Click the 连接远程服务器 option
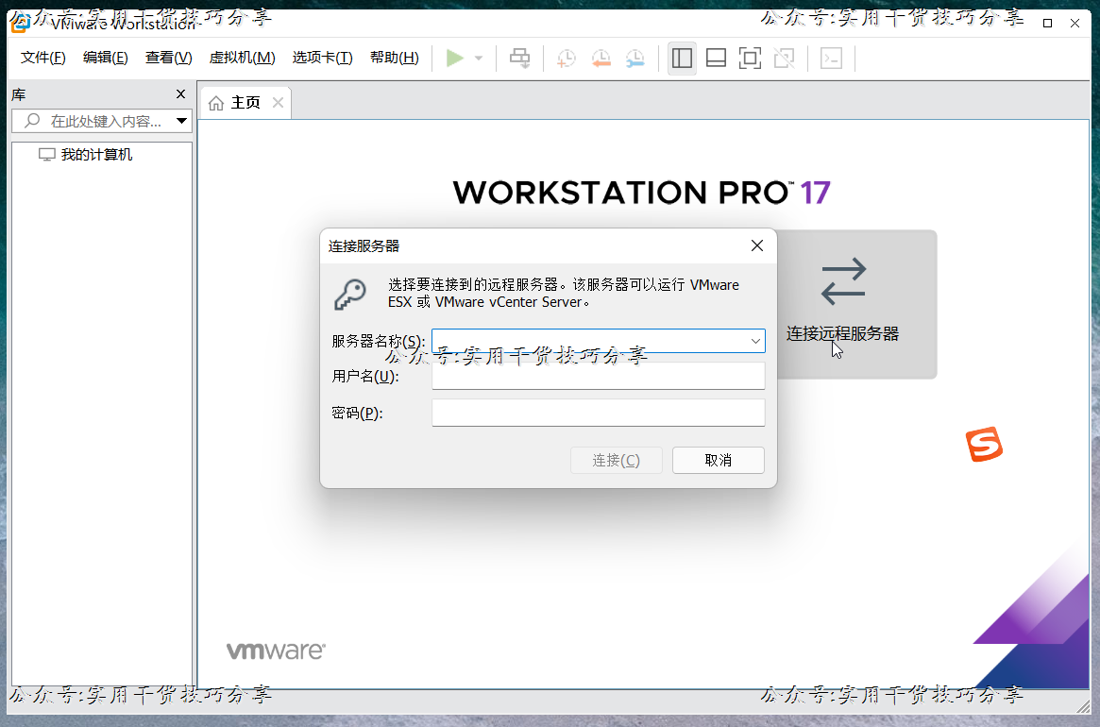The width and height of the screenshot is (1100, 727). point(842,332)
